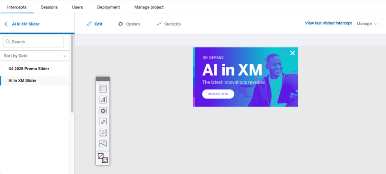Show the Statistics section
Screen dimensions: 386x174
pyautogui.click(x=168, y=24)
